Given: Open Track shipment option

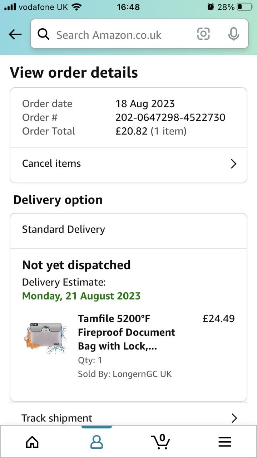Looking at the screenshot, I should click(x=57, y=418).
